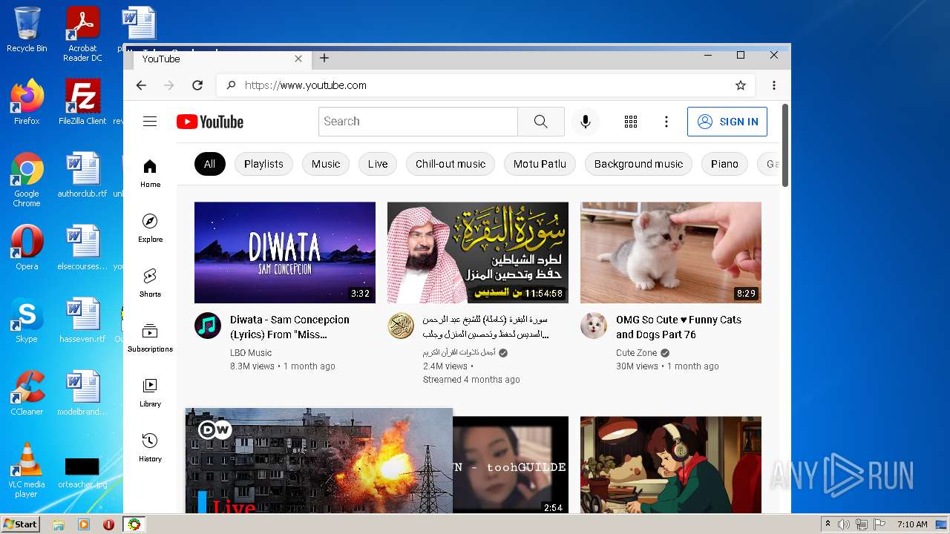Open FileZilla Client desktop shortcut

click(x=82, y=102)
